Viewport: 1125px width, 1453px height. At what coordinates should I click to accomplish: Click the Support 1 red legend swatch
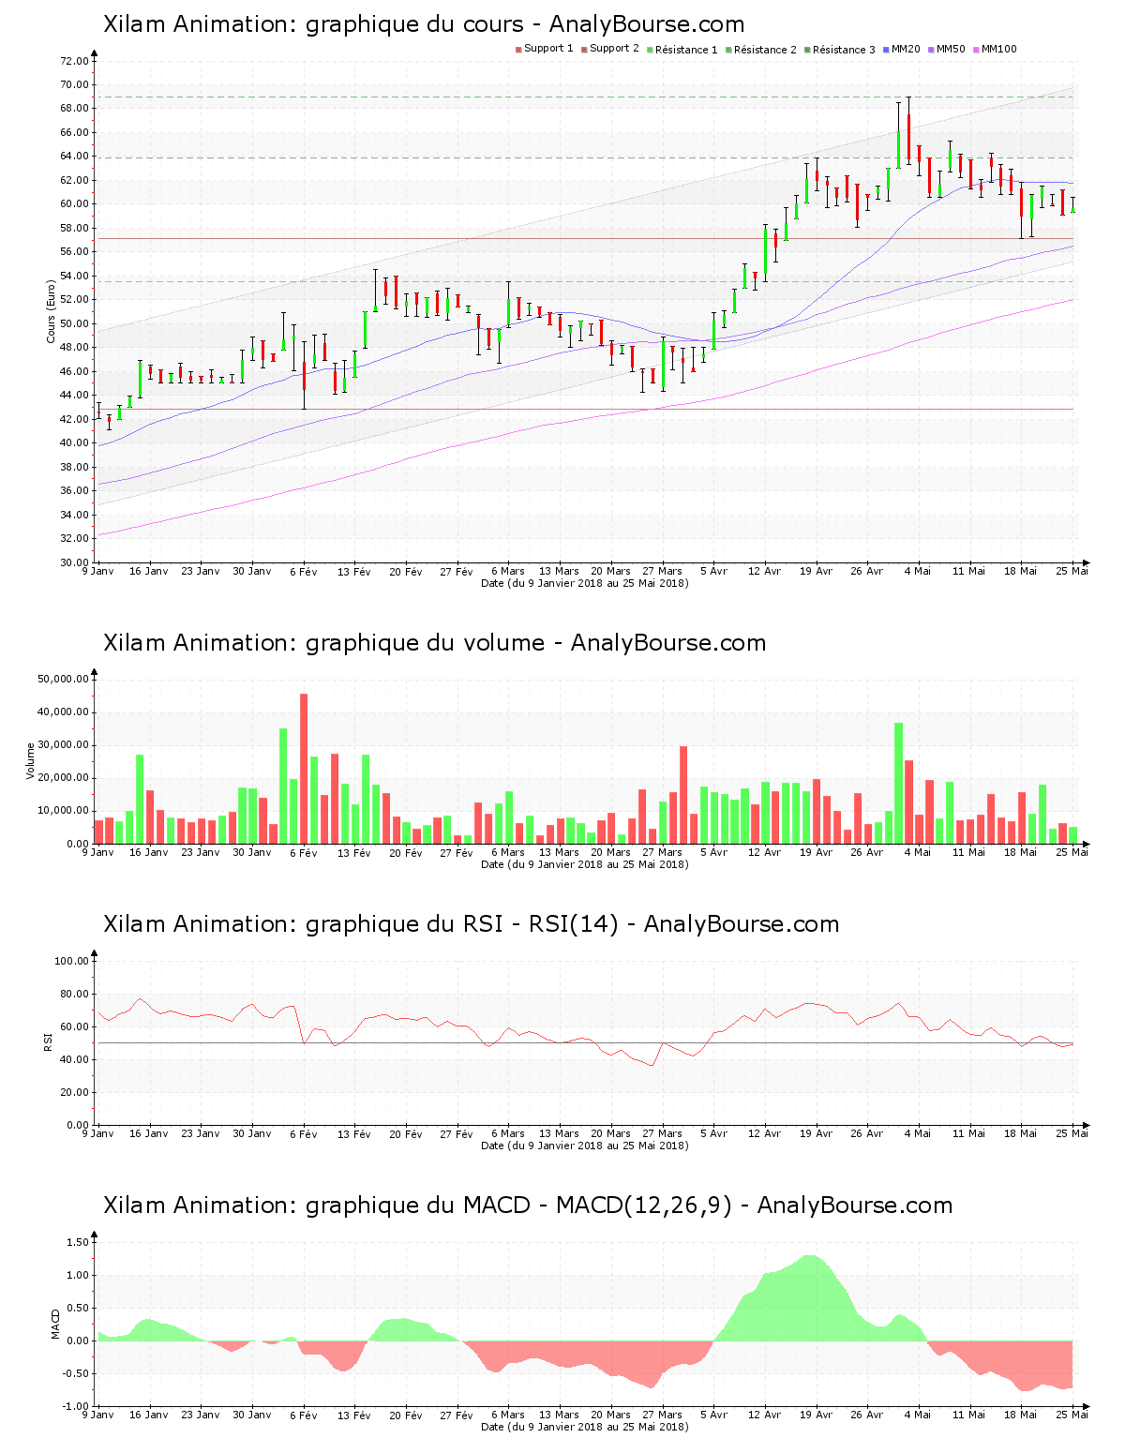pyautogui.click(x=518, y=50)
